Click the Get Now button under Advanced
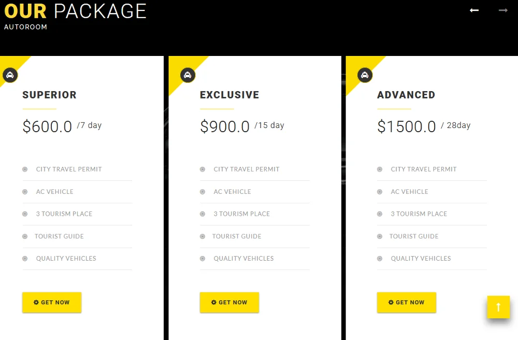This screenshot has width=518, height=340. [407, 302]
